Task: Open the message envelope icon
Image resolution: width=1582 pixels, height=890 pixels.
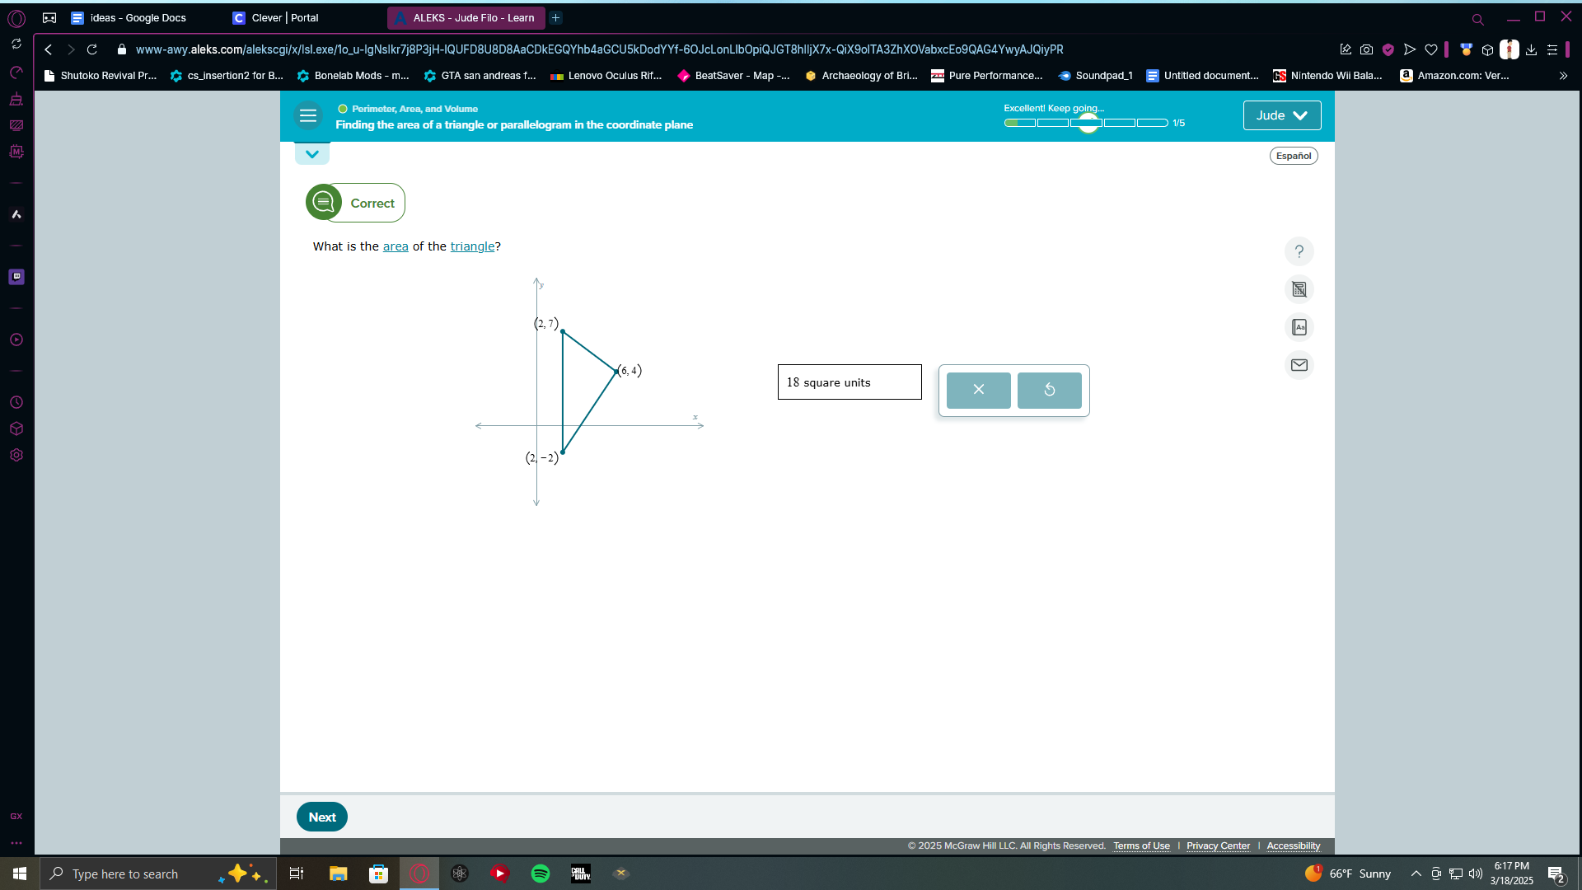Action: pos(1299,365)
